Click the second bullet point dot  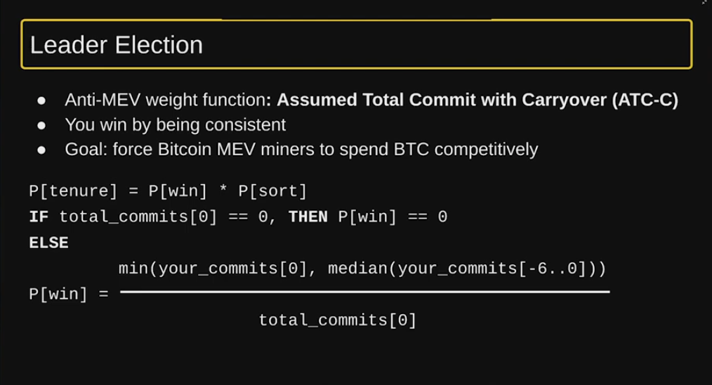tap(41, 125)
